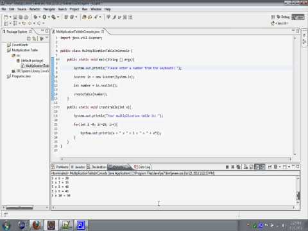This screenshot has width=308, height=231.
Task: Click the Print toolbar icon
Action: (26, 17)
